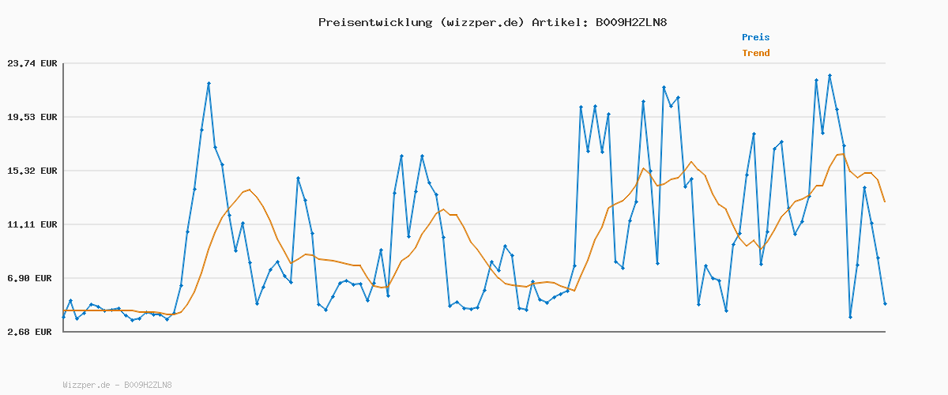Click the lowest price dip near the right edge
948x395 pixels.
click(850, 317)
